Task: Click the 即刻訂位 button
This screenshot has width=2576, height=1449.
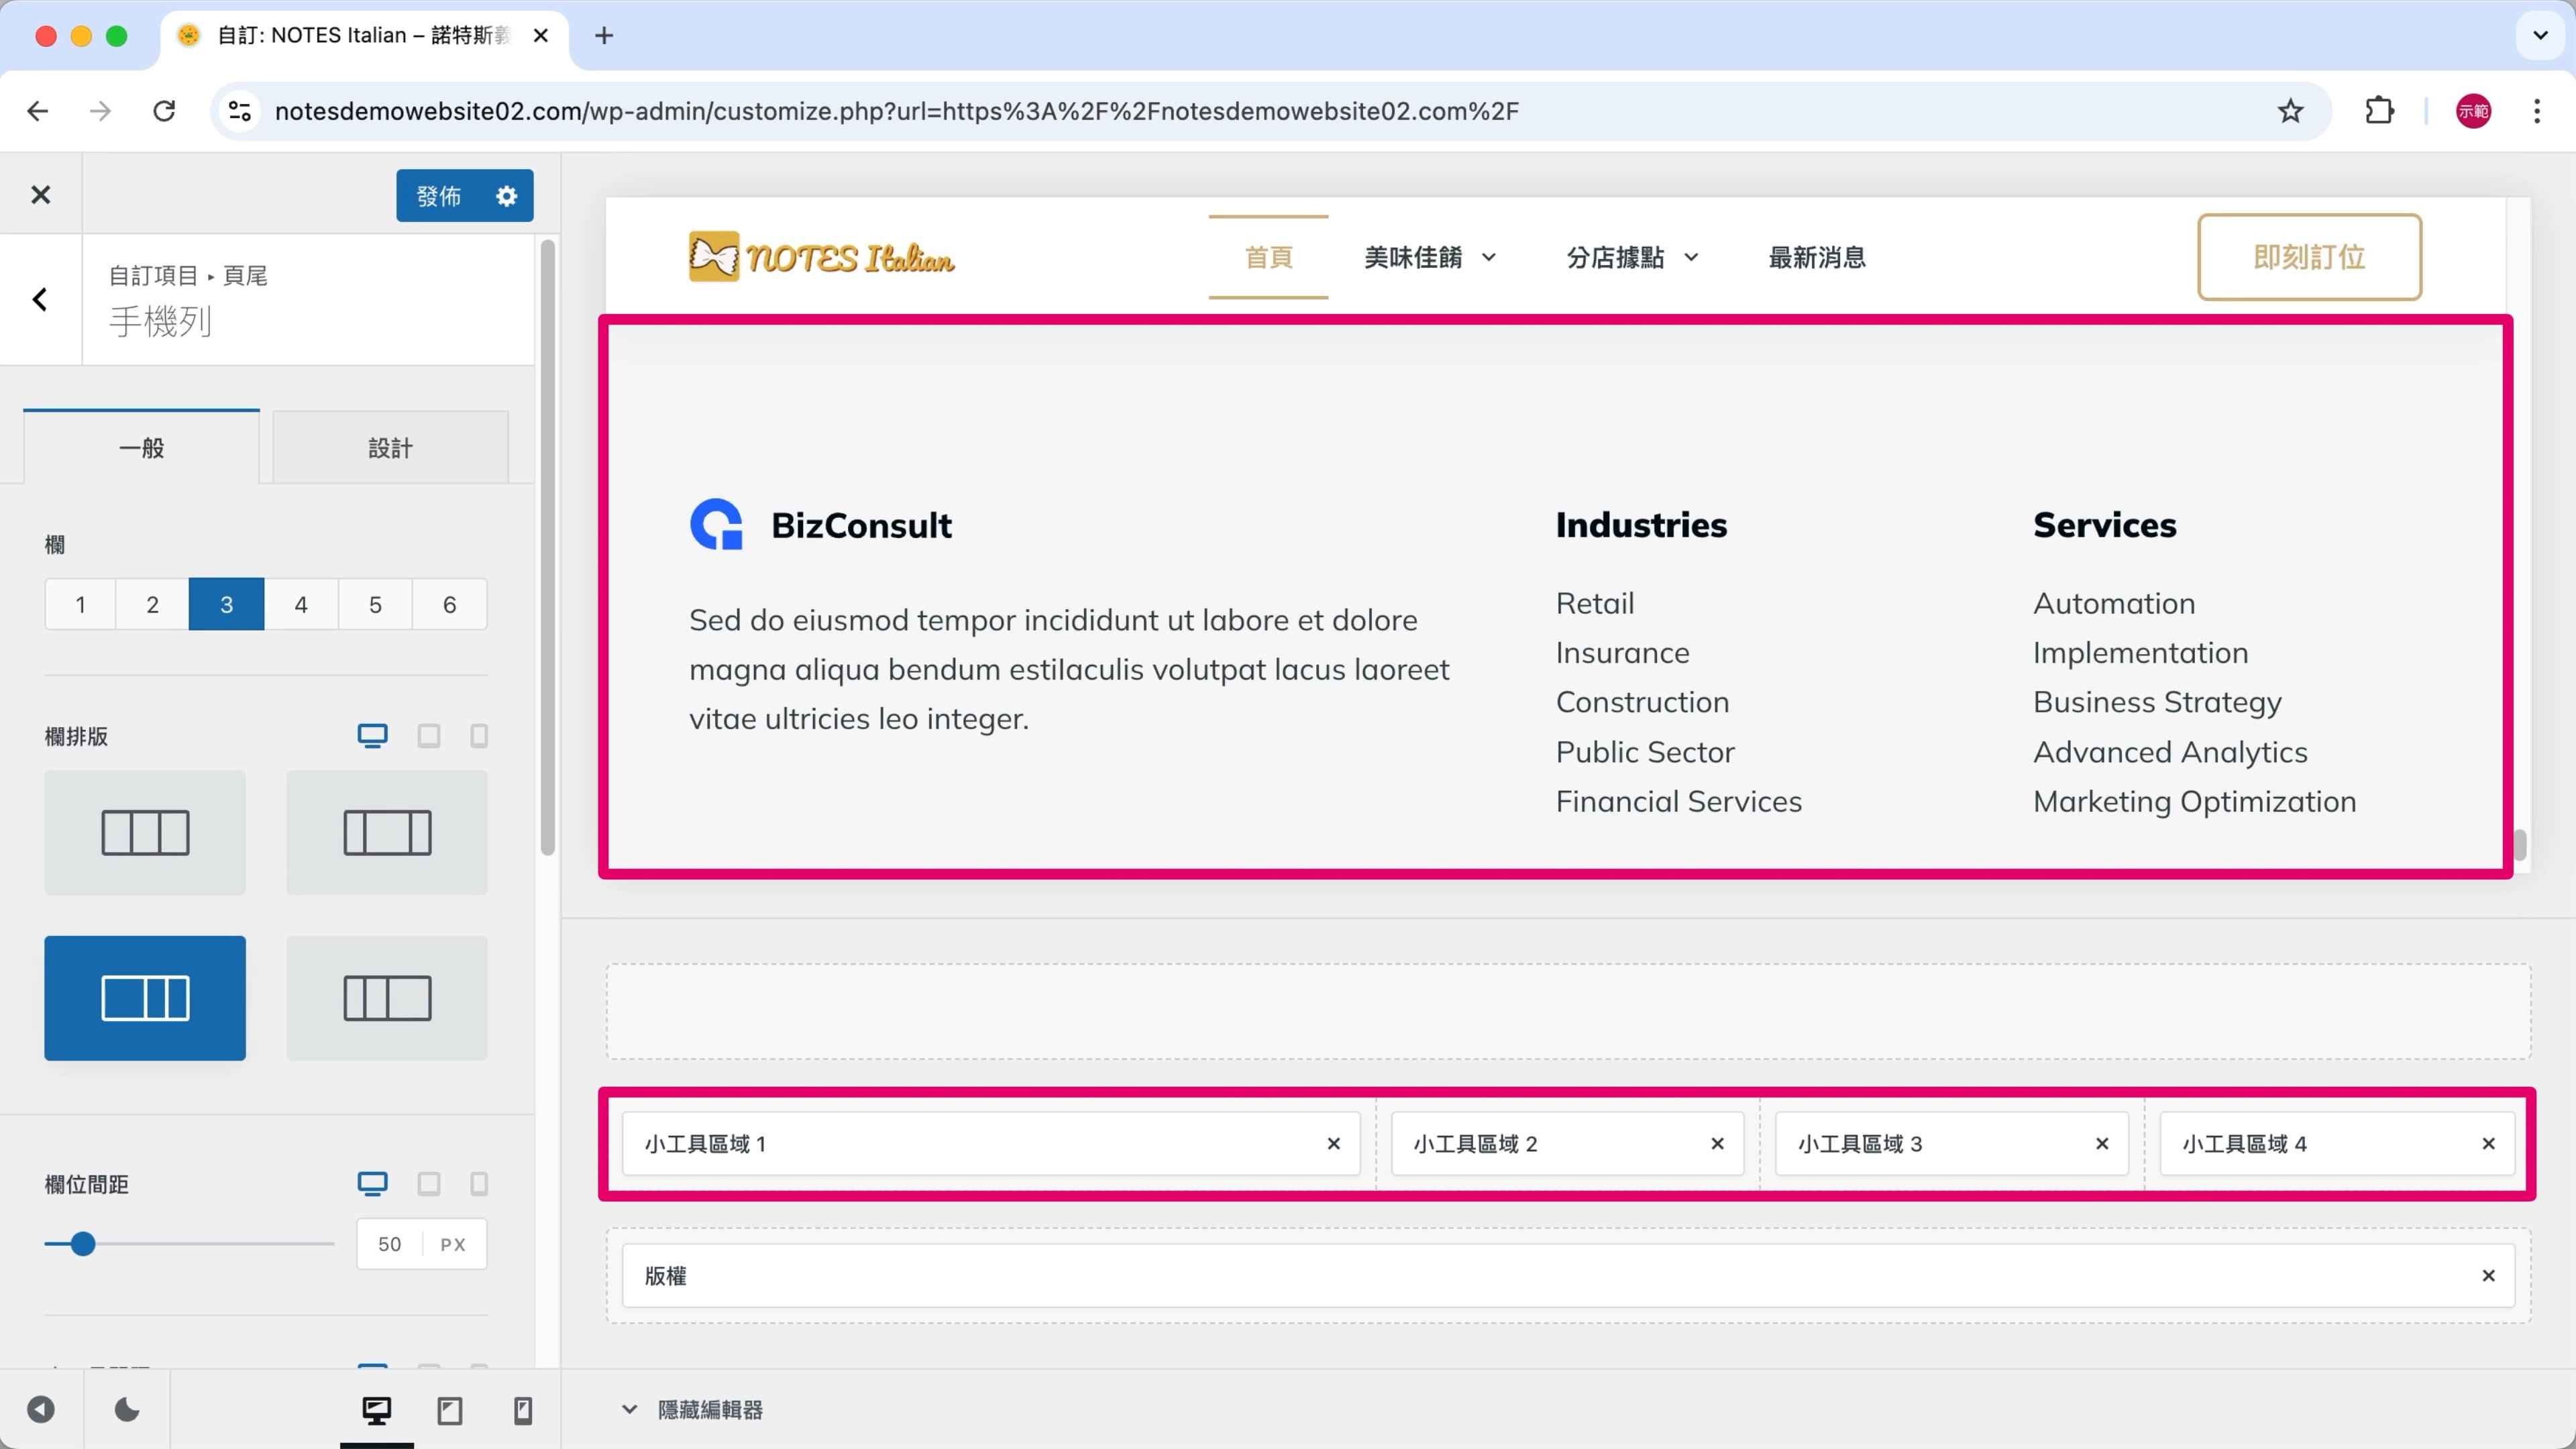Action: (x=2309, y=257)
